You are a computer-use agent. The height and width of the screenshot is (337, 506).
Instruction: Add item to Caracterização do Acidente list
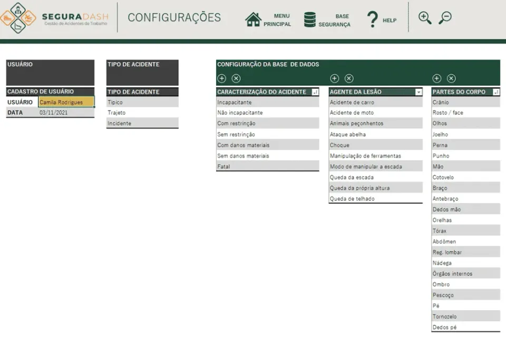click(x=222, y=78)
